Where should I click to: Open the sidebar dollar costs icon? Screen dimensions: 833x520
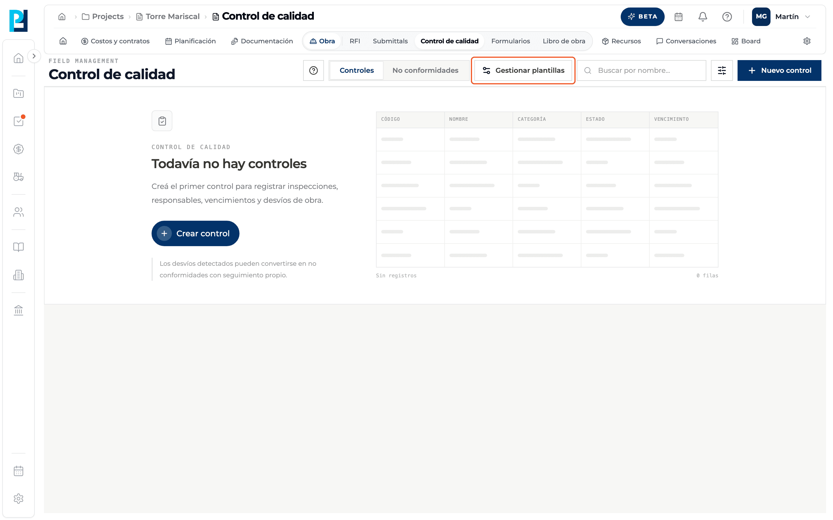tap(18, 149)
